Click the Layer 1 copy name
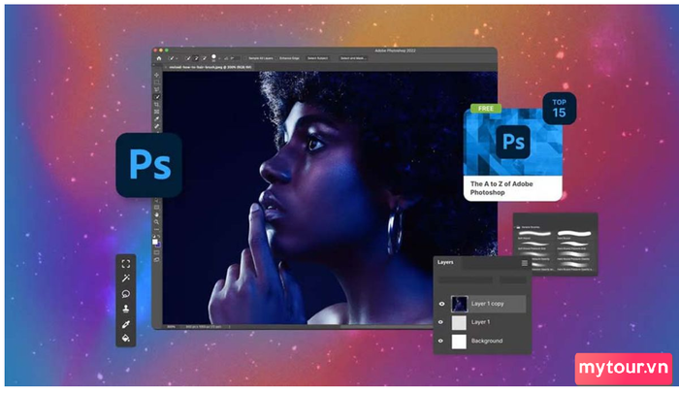 487,304
